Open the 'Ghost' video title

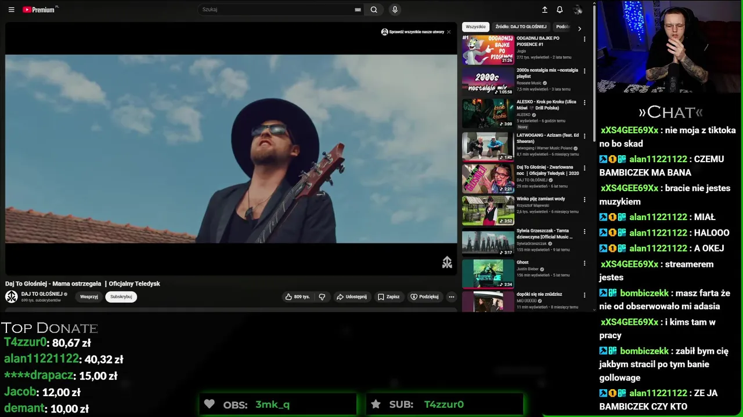(522, 262)
